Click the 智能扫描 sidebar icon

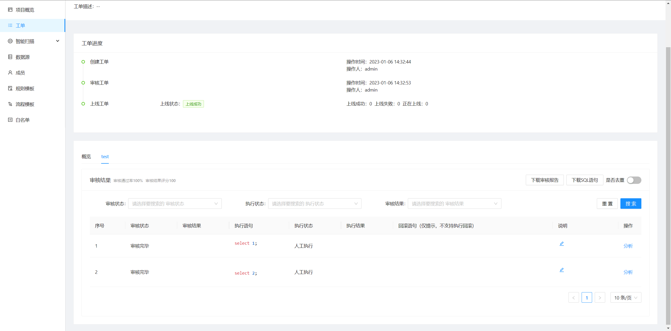tap(10, 41)
